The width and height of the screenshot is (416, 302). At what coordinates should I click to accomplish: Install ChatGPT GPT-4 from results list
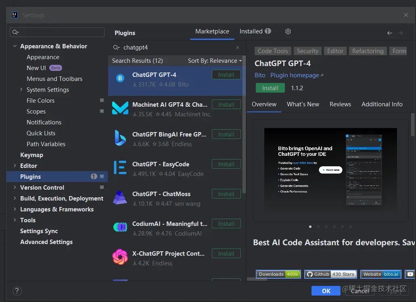[226, 74]
